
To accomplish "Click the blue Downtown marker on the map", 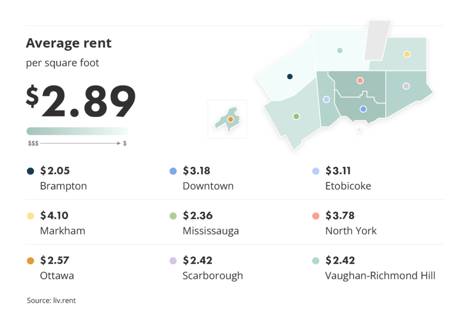I will [363, 109].
